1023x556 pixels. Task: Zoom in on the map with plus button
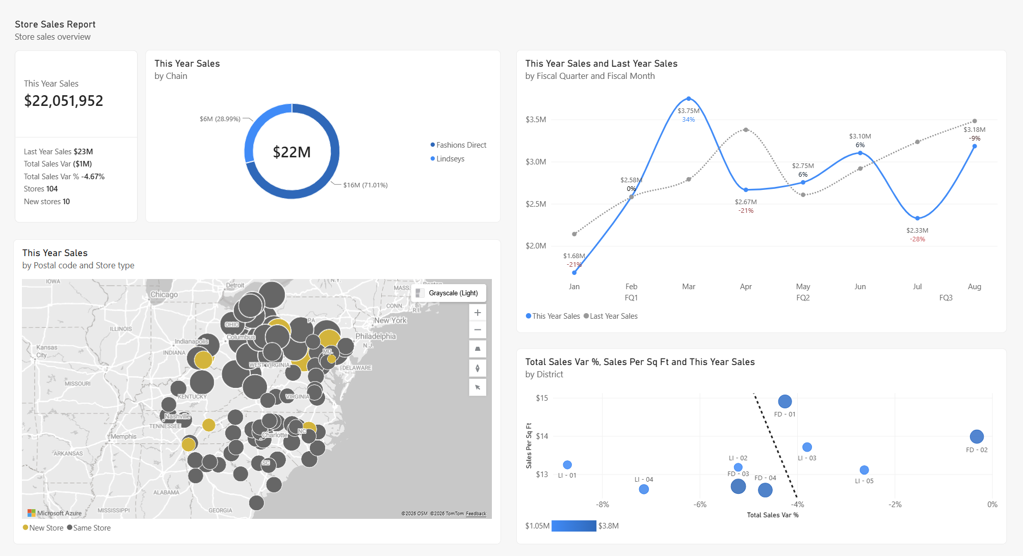coord(478,313)
